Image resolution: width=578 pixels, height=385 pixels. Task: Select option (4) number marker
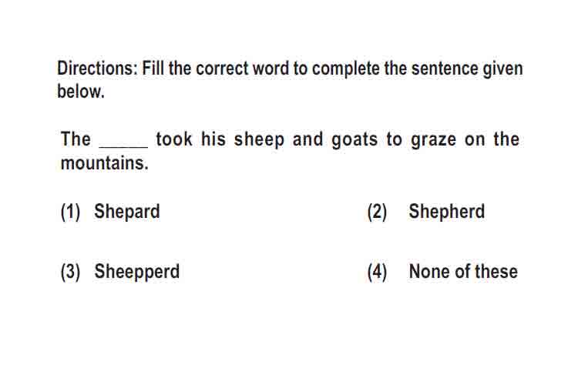click(x=377, y=272)
